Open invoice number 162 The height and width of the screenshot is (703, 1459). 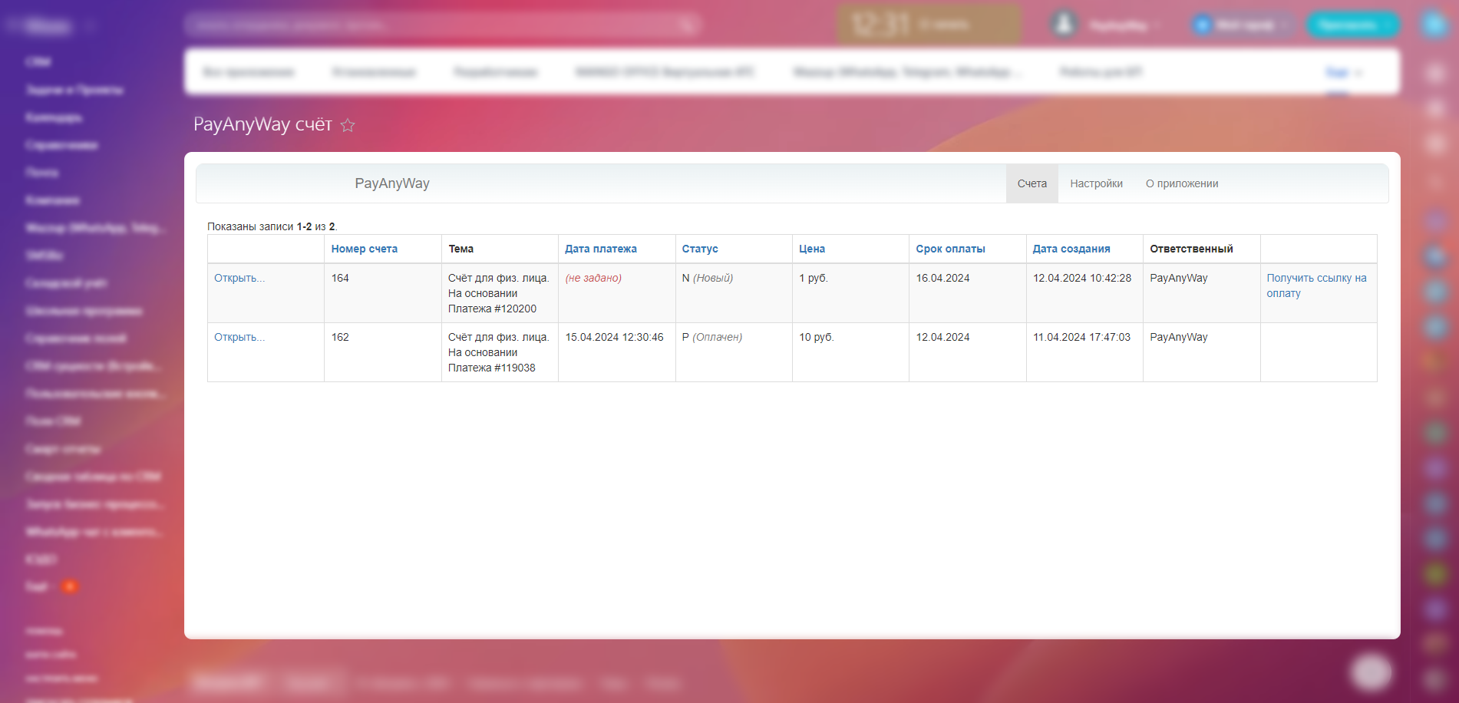click(239, 337)
